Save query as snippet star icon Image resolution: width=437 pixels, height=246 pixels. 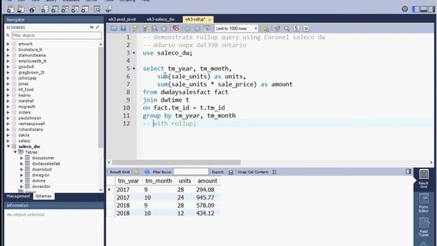coord(266,29)
